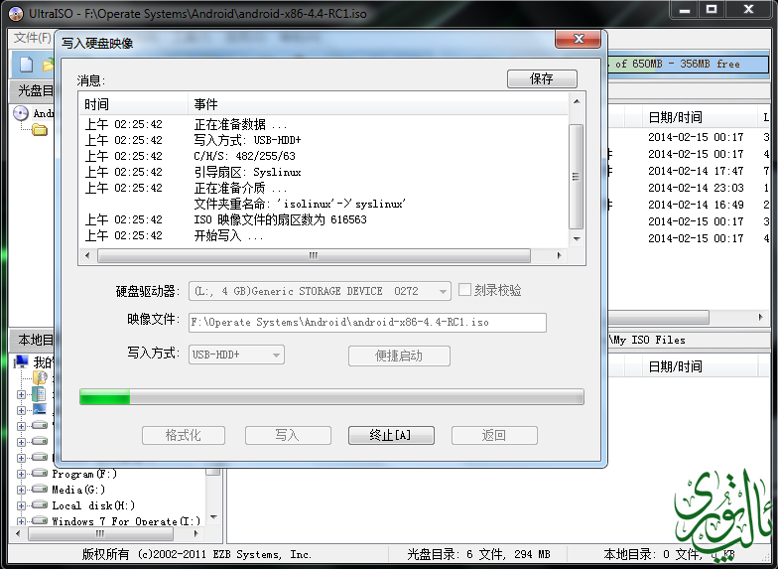Select the Program (F:) drive icon
The height and width of the screenshot is (569, 778).
tap(40, 474)
